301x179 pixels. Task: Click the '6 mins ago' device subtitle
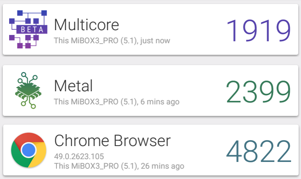click(x=117, y=102)
